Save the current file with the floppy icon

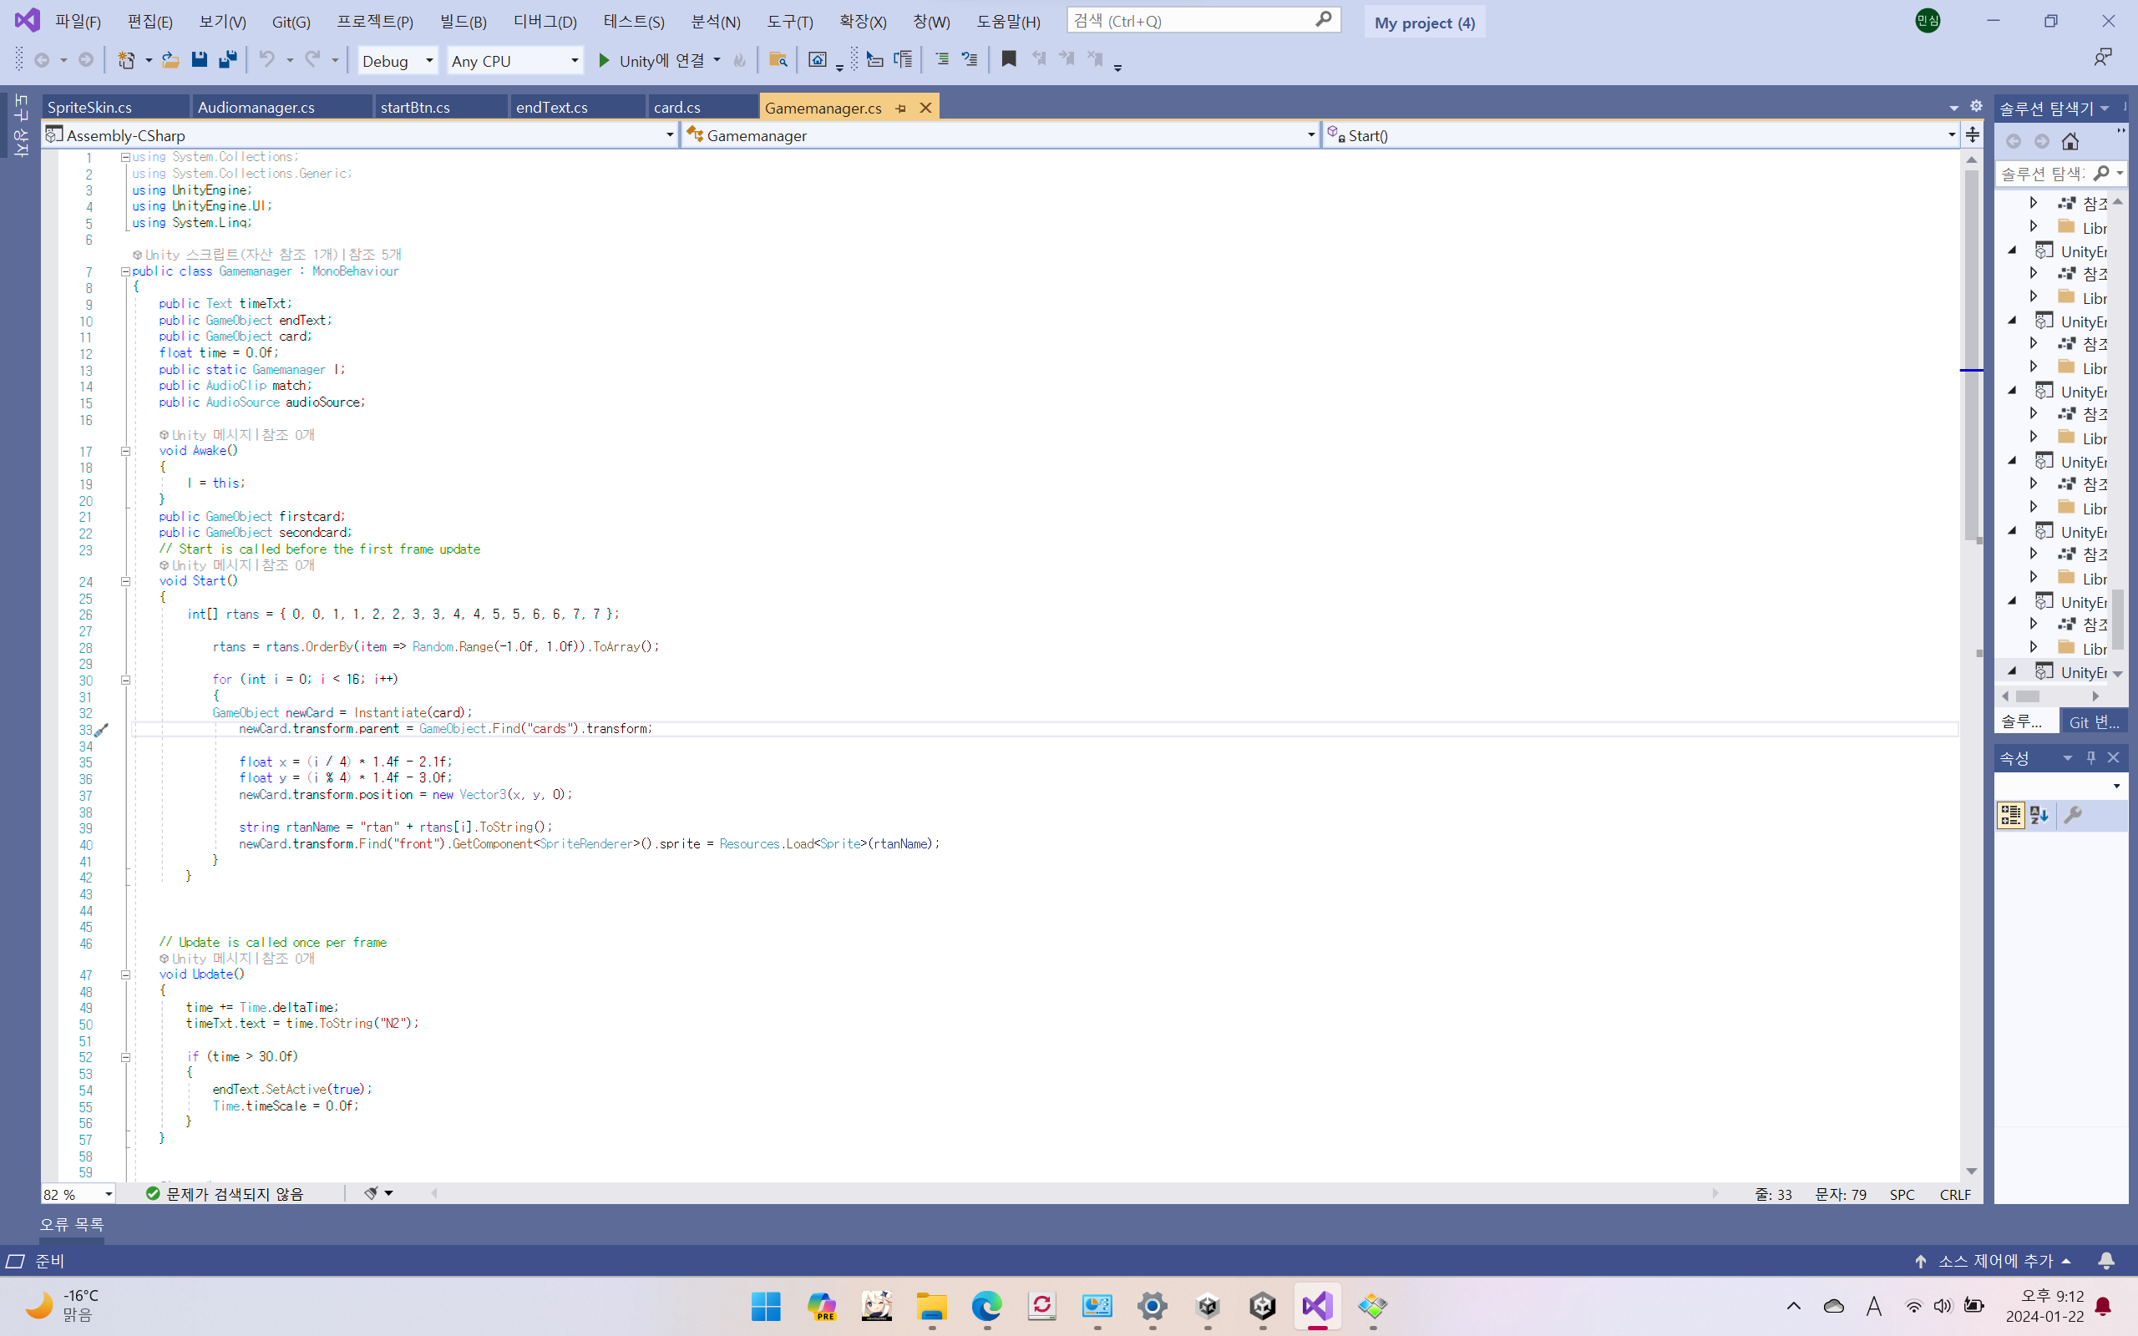[199, 60]
